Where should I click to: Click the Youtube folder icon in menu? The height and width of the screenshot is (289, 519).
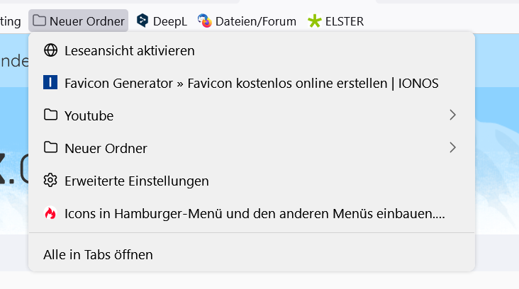pos(50,115)
